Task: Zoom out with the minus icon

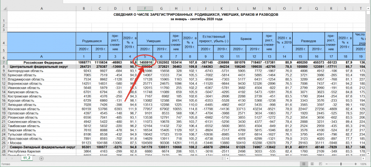Action: pos(326,164)
